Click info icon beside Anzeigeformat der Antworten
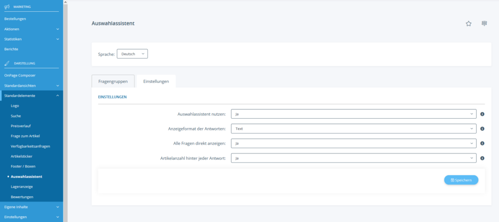 point(482,129)
